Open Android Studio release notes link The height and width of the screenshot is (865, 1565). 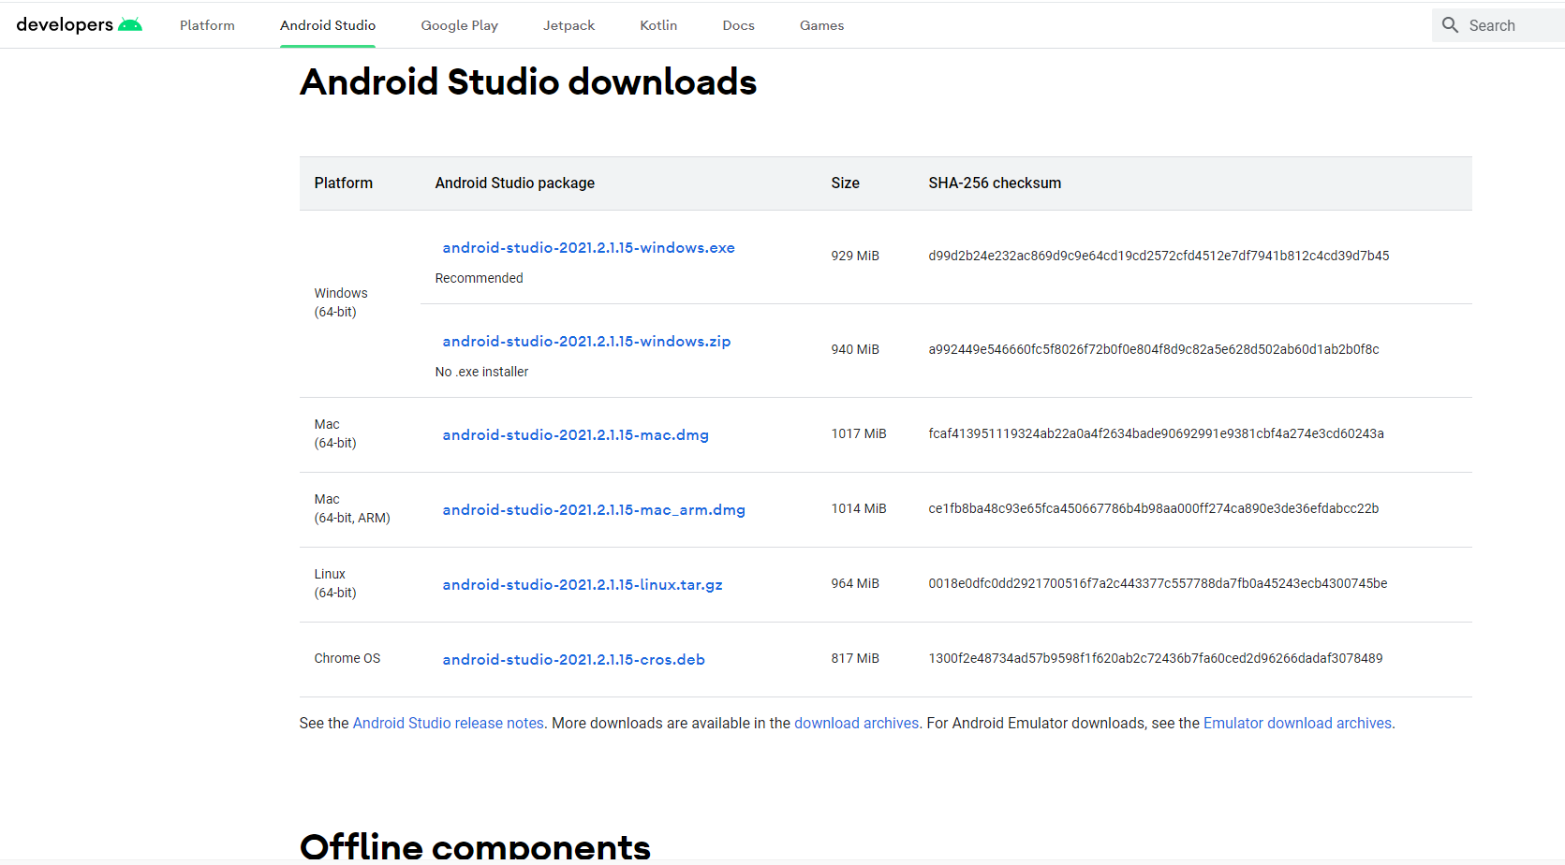tap(448, 724)
